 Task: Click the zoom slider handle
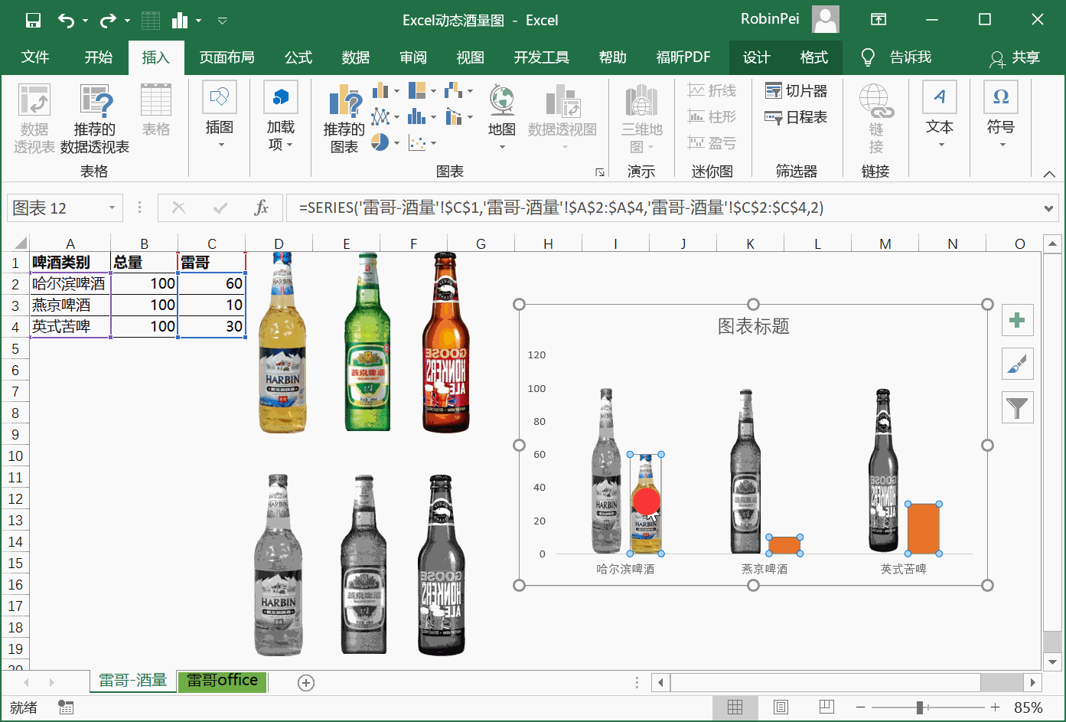point(920,707)
